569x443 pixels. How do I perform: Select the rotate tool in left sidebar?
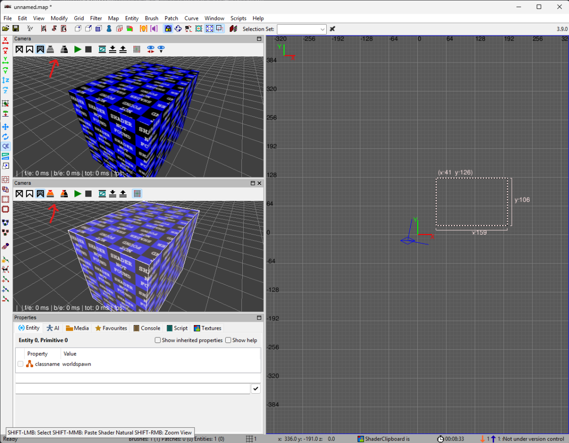6,136
